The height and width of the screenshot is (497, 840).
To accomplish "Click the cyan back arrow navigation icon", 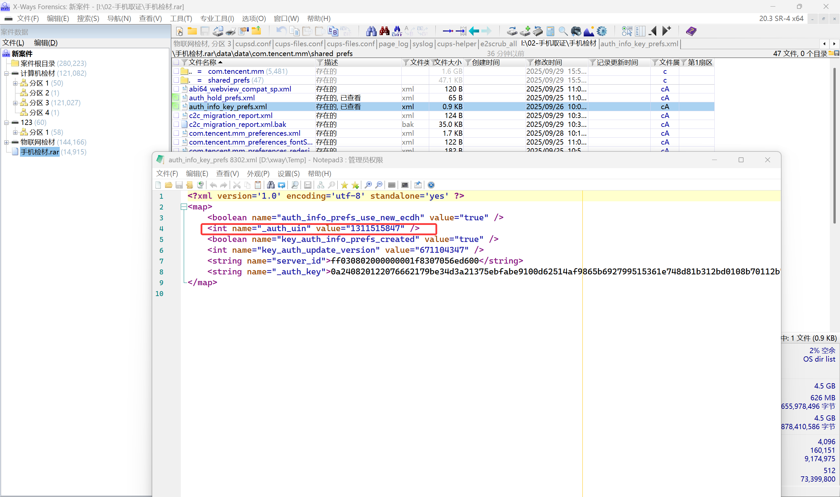I will click(x=473, y=31).
